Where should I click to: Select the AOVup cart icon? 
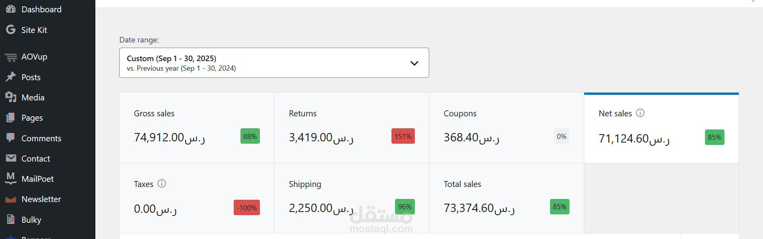[10, 56]
